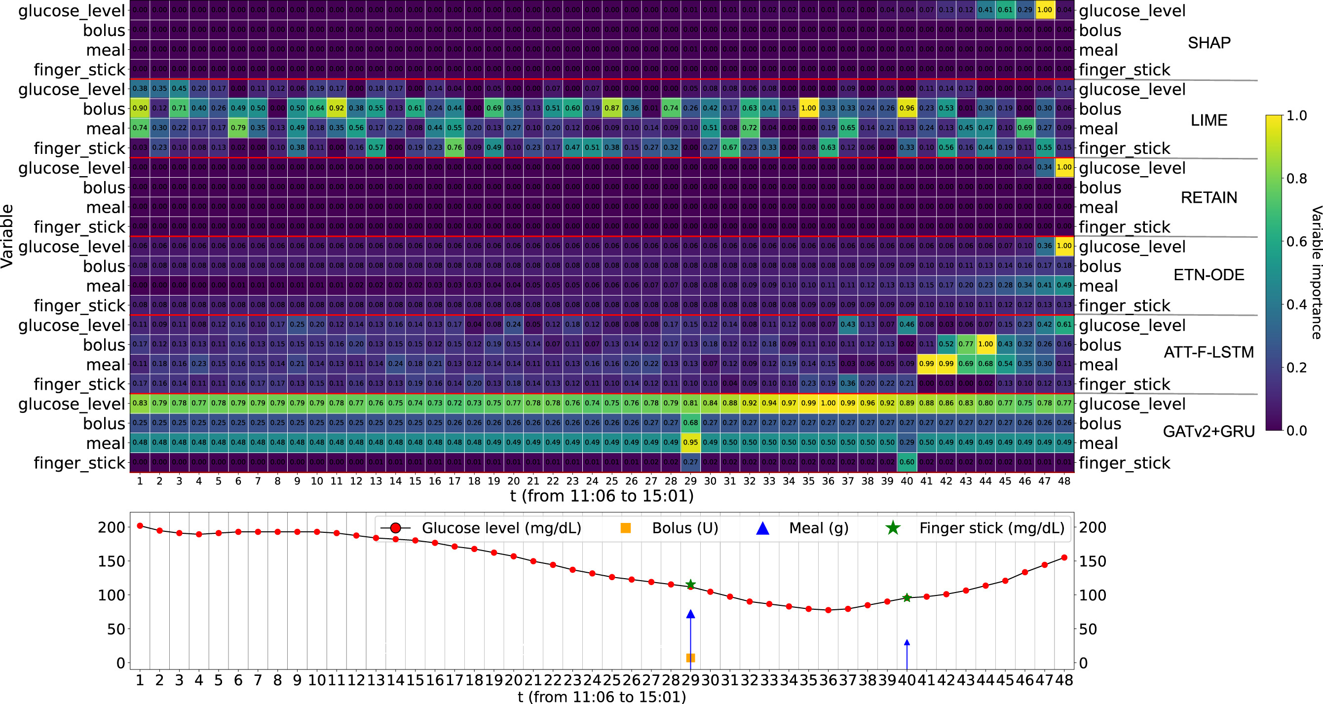Click the first red glucose point at t=1
This screenshot has height=704, width=1323.
[140, 526]
